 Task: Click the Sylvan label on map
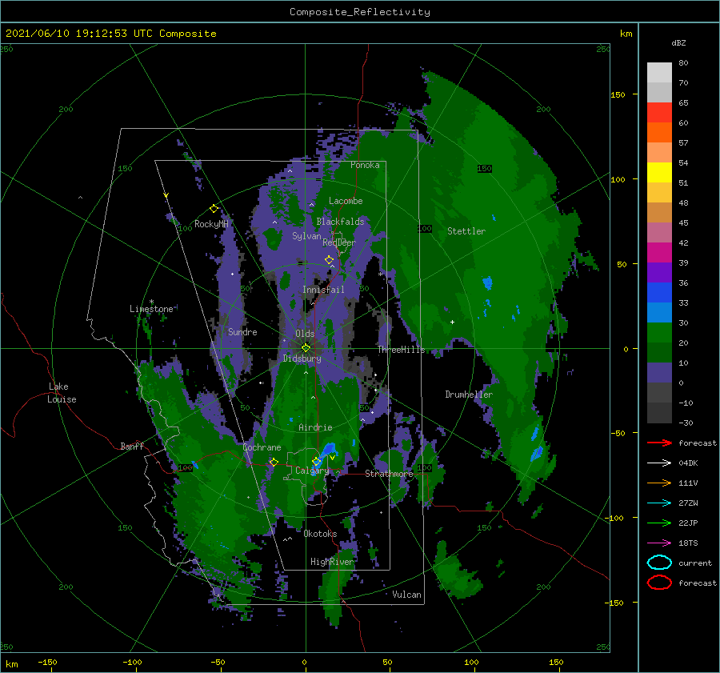[306, 236]
